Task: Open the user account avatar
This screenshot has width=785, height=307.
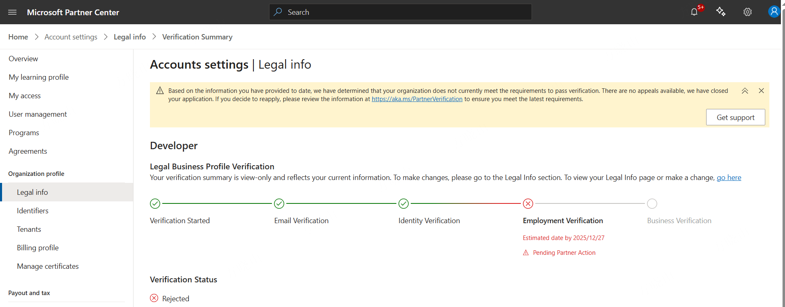Action: (x=774, y=12)
